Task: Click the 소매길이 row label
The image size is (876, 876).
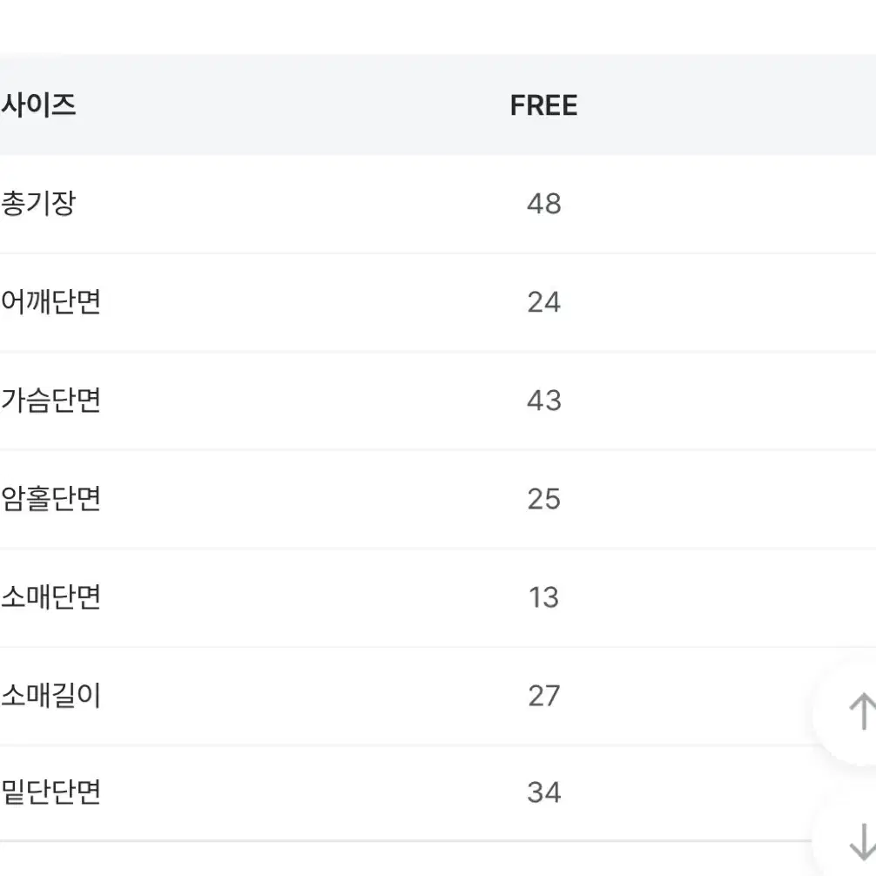Action: coord(51,696)
